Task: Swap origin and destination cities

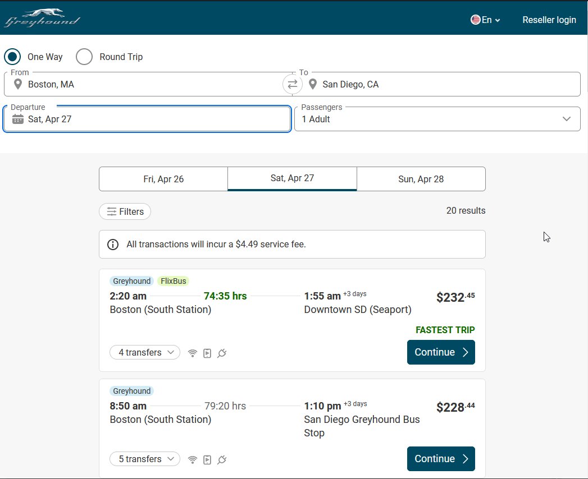Action: tap(293, 84)
